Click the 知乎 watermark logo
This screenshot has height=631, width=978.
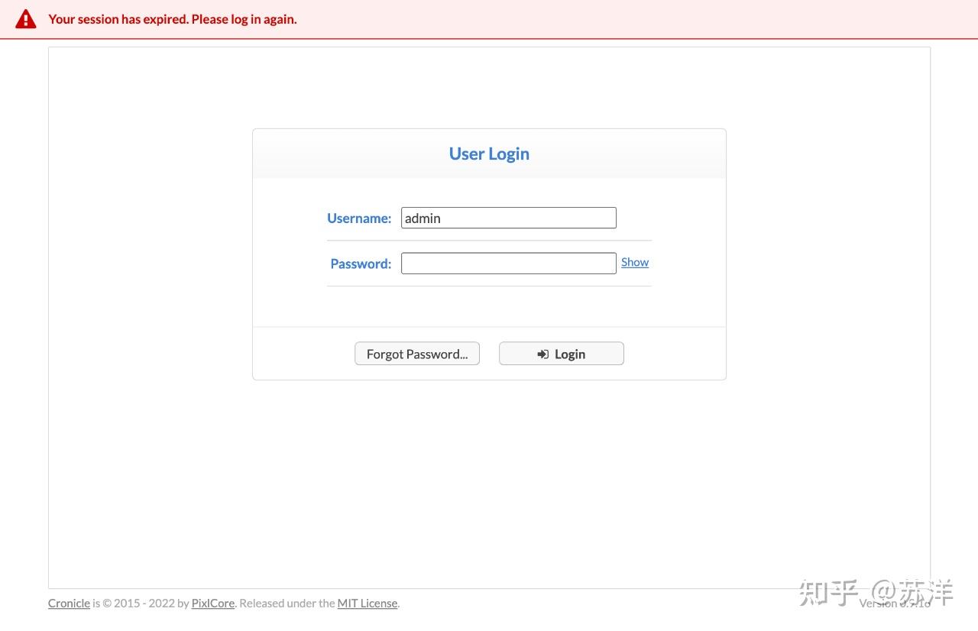[829, 593]
